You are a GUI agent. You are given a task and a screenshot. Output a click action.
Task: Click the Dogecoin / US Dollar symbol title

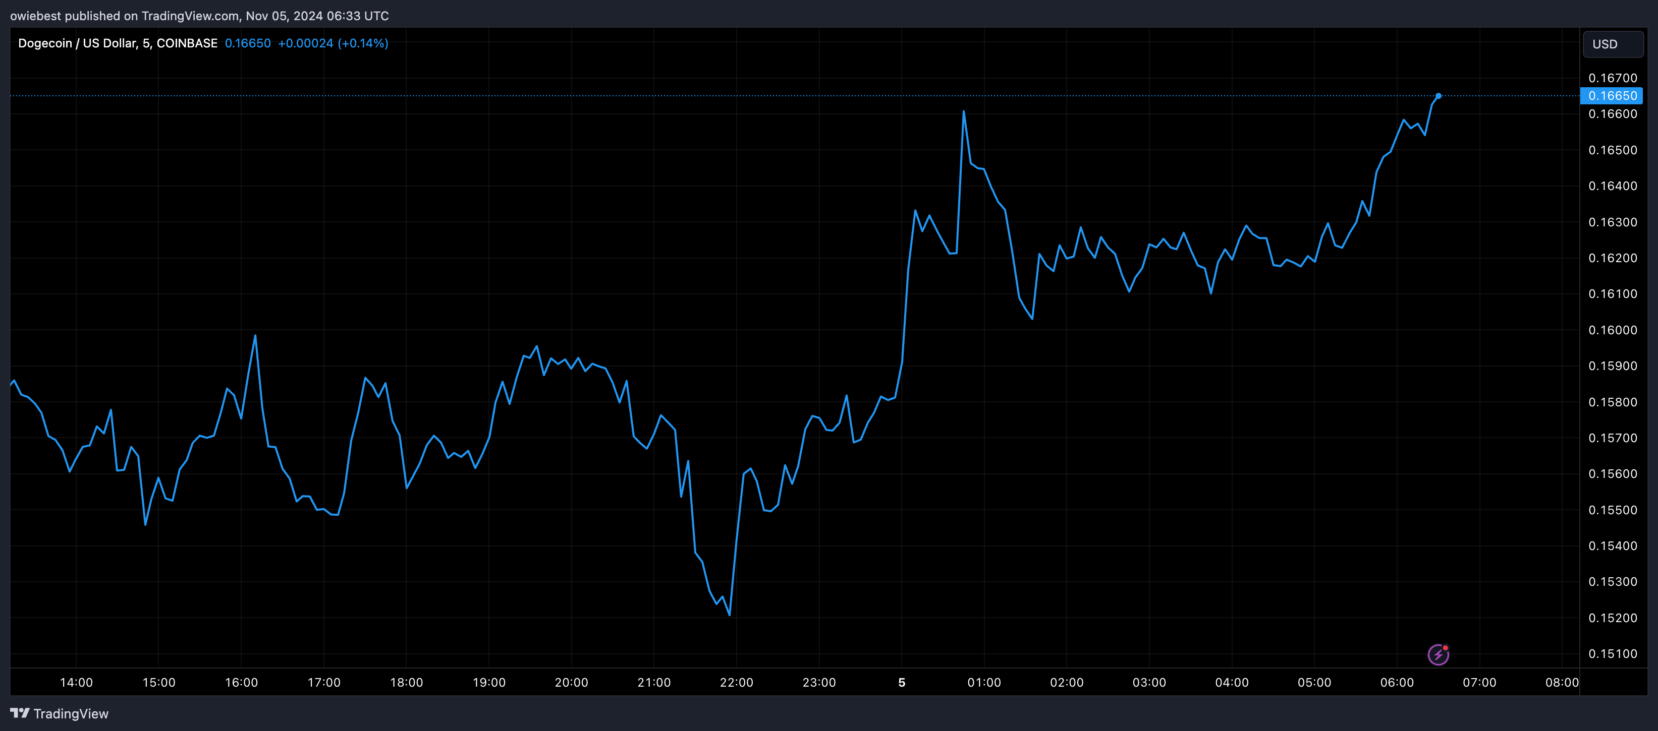click(118, 43)
